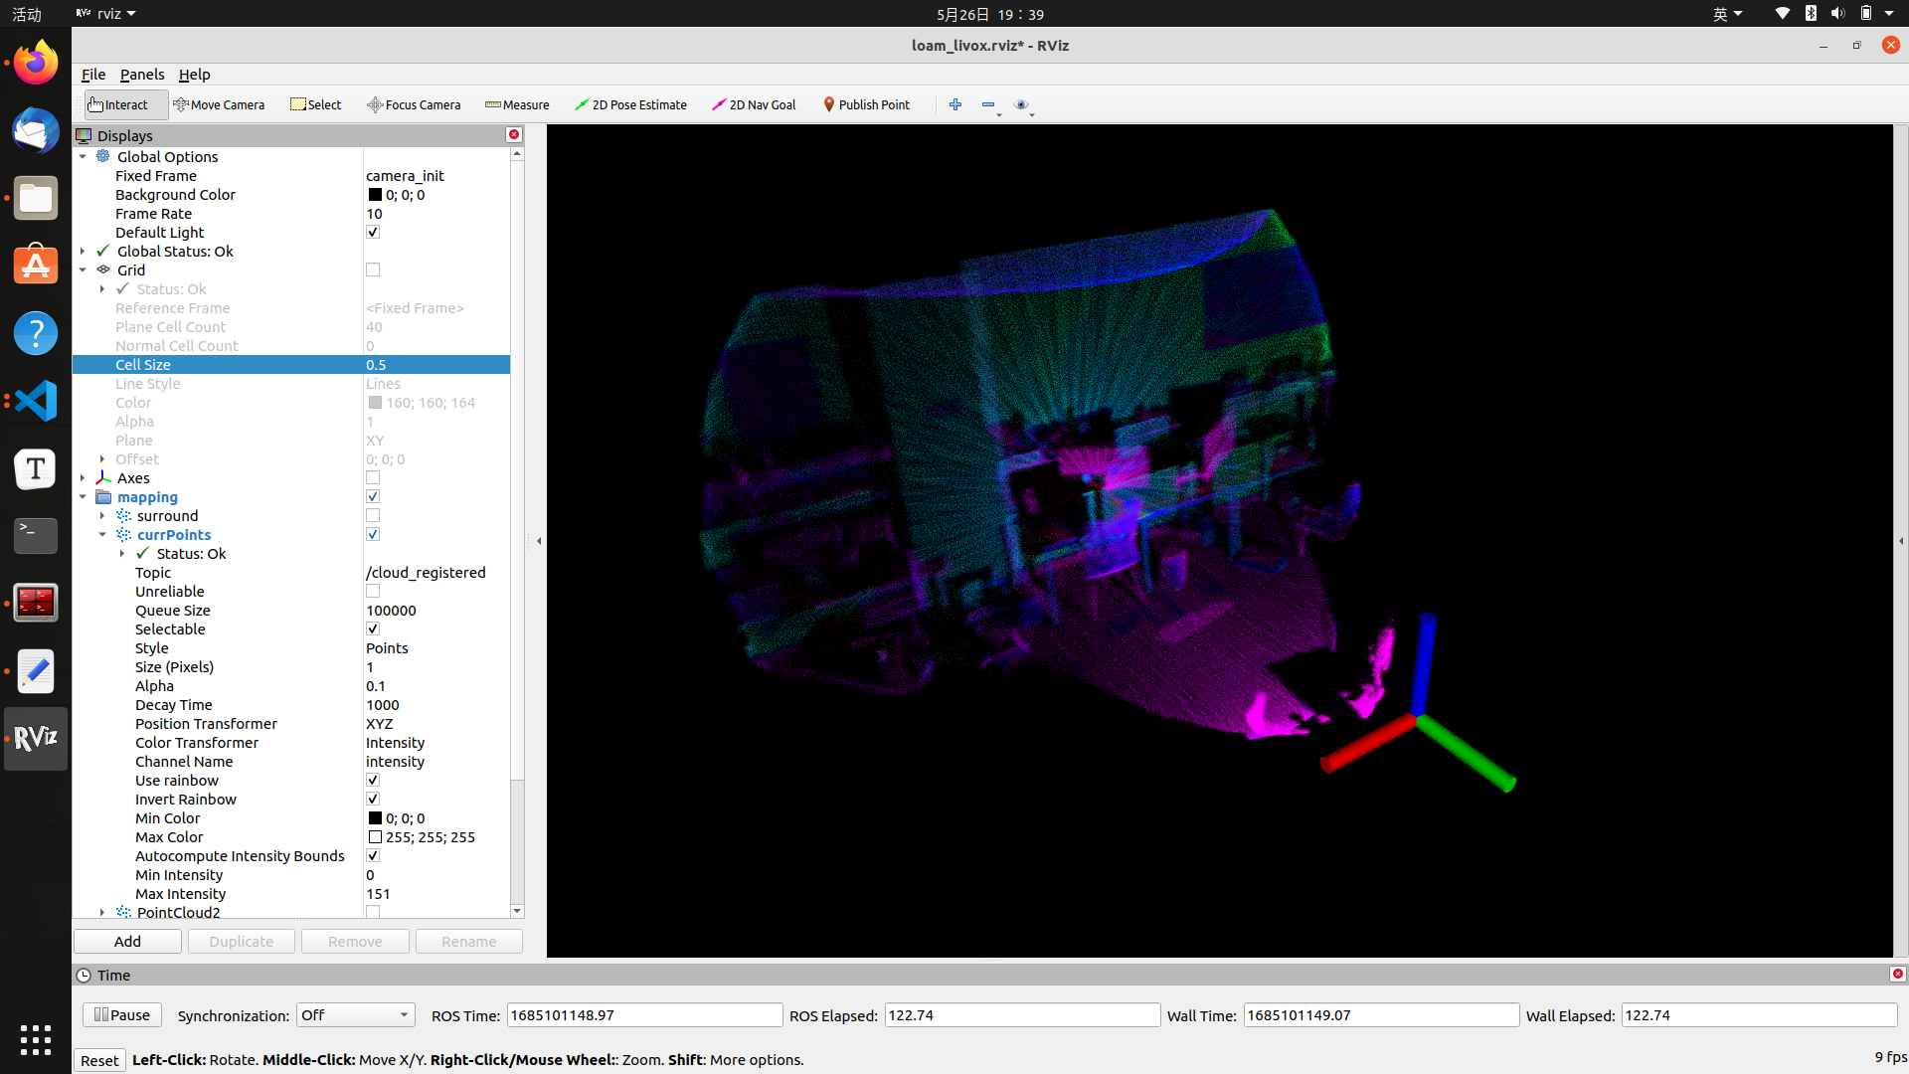Close the Displays panel
Screen dimensions: 1909x1074
click(x=514, y=134)
